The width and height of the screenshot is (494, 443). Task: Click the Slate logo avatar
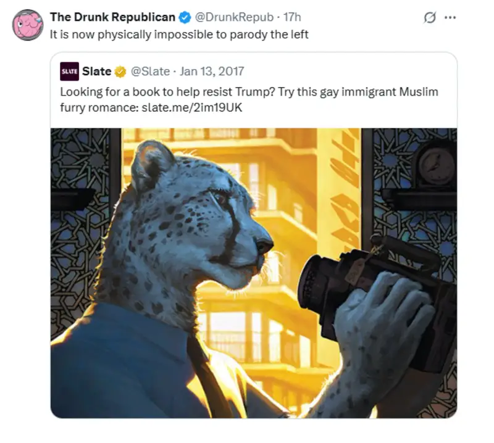[69, 72]
